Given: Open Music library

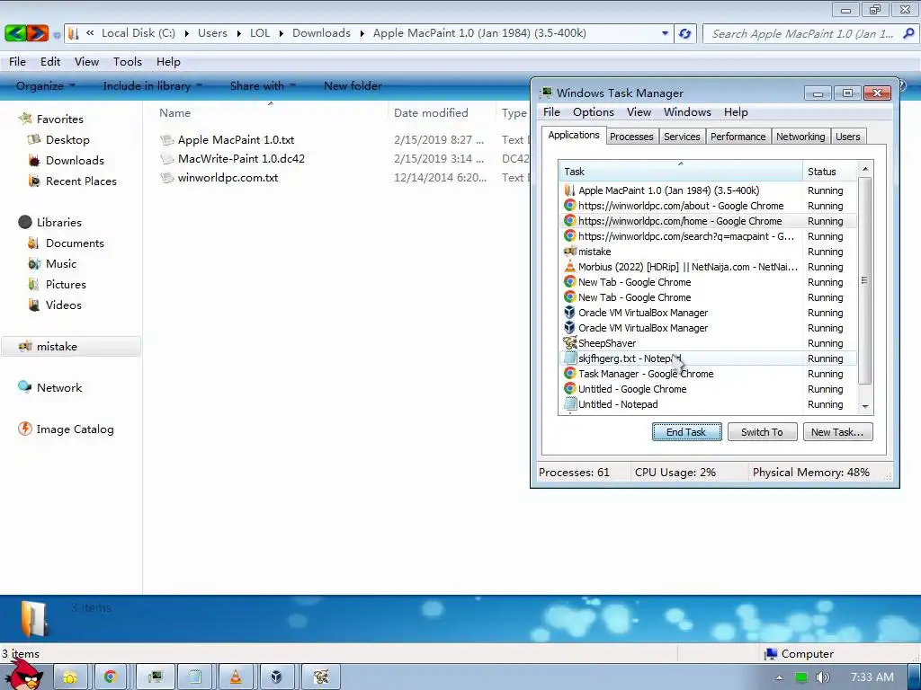Looking at the screenshot, I should coord(60,263).
